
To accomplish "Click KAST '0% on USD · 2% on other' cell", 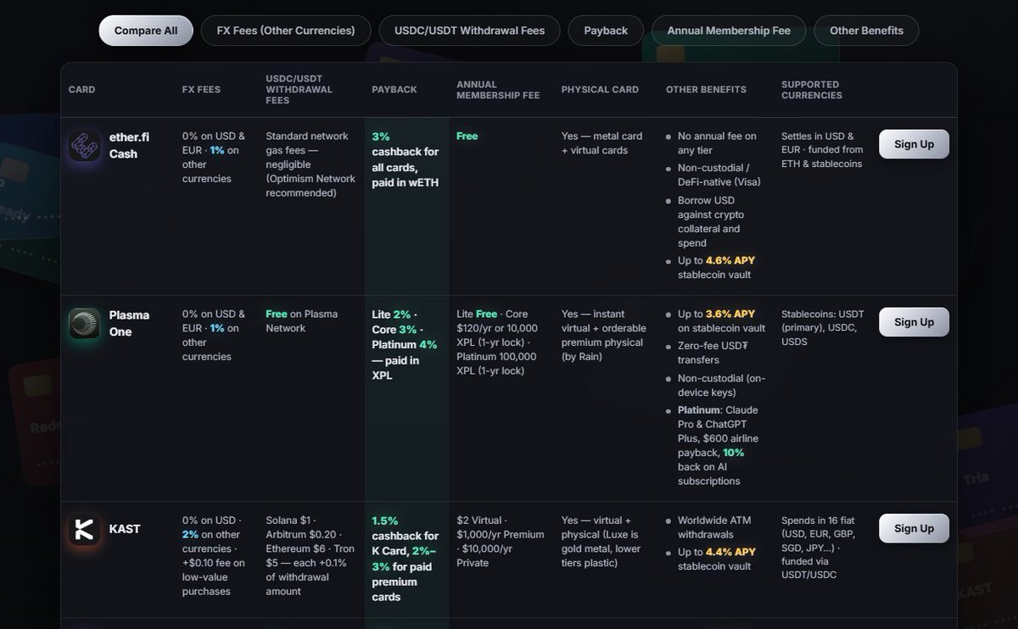I will click(x=214, y=556).
